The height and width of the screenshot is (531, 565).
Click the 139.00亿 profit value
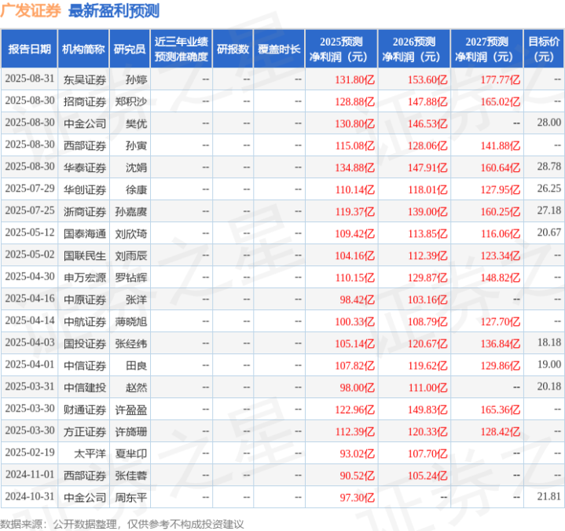tap(427, 211)
